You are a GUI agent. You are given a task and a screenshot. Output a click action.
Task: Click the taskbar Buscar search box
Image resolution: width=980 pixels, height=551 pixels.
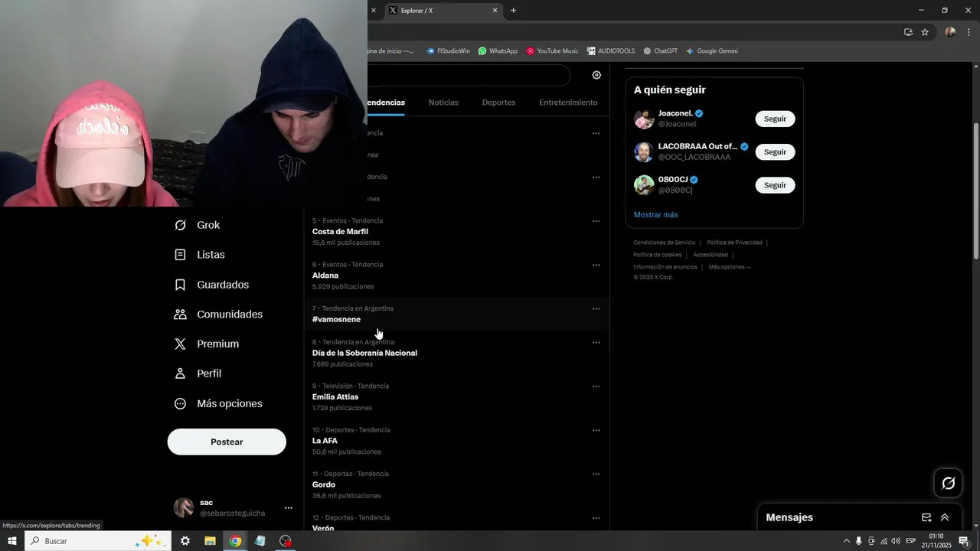(x=97, y=541)
